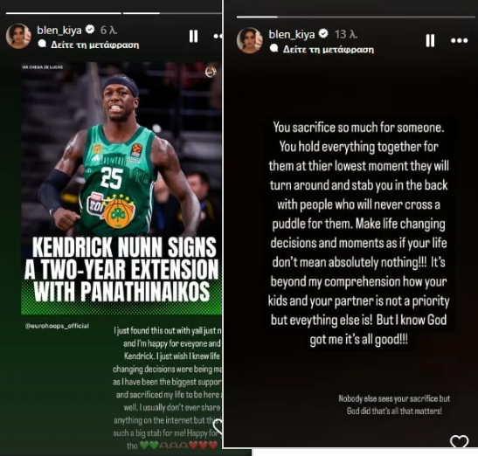Click translation speech bubble icon on right story
478x456 pixels.
[x=274, y=48]
